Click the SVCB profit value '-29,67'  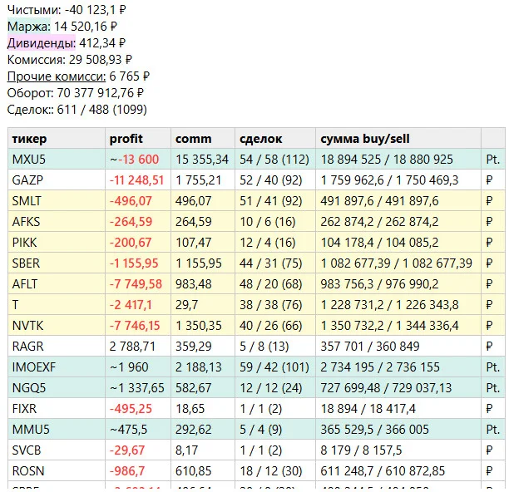point(127,450)
